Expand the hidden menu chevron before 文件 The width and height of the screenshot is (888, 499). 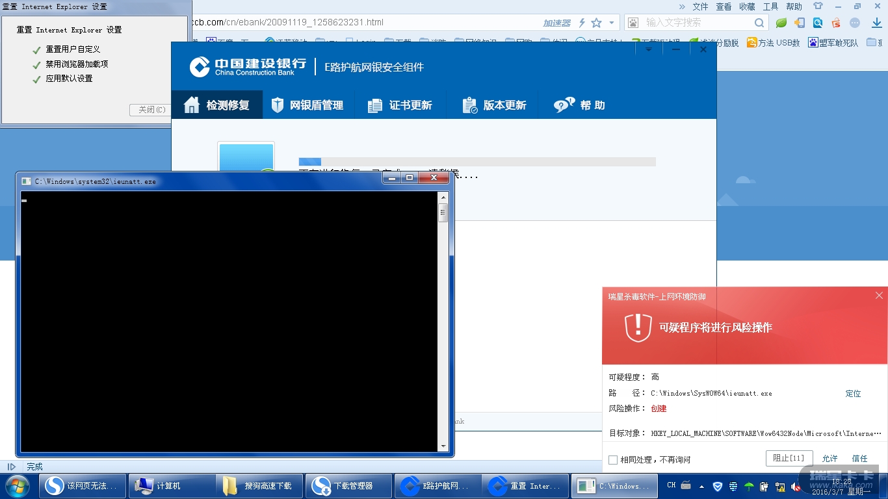[x=682, y=6]
